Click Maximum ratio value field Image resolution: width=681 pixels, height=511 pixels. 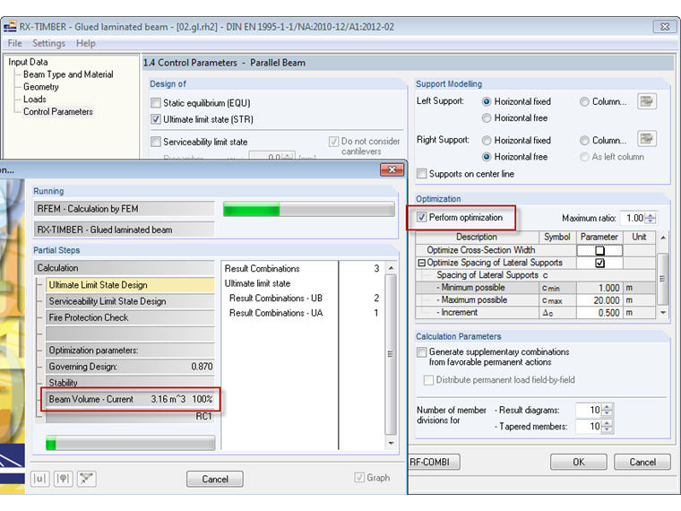coord(634,218)
